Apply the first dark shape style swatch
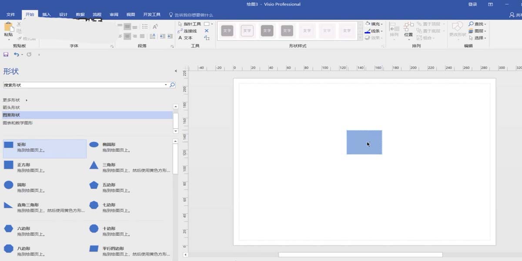The height and width of the screenshot is (261, 522). [227, 30]
